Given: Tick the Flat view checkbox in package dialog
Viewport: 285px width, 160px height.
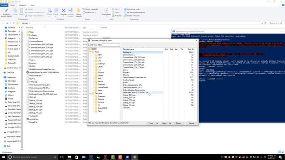Looking at the screenshot, I should click(89, 45).
